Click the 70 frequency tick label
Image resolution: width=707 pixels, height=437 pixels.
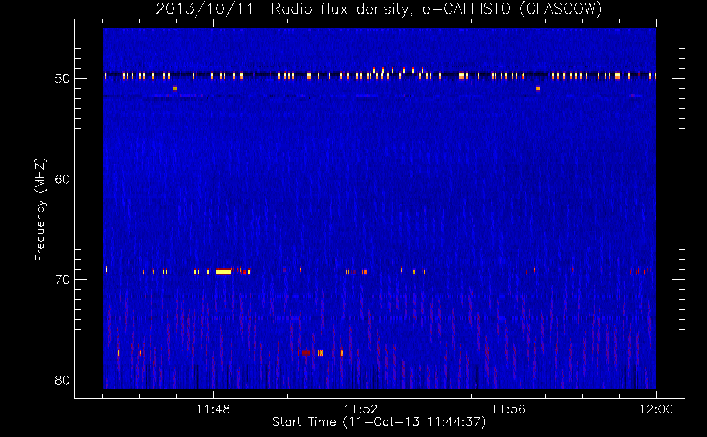(x=62, y=280)
